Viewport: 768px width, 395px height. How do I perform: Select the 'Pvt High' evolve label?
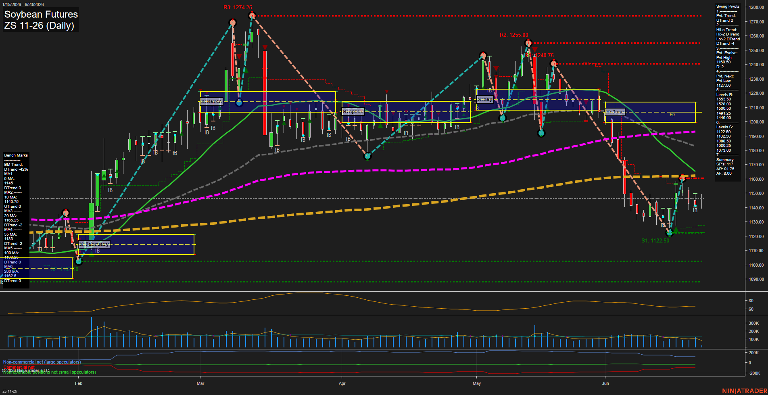tap(724, 58)
